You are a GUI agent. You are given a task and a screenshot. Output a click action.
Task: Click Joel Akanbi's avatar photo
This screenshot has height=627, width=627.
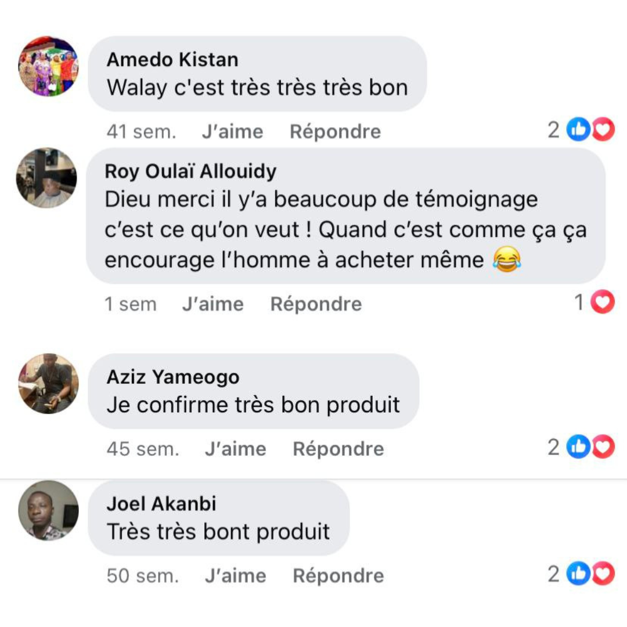[48, 510]
